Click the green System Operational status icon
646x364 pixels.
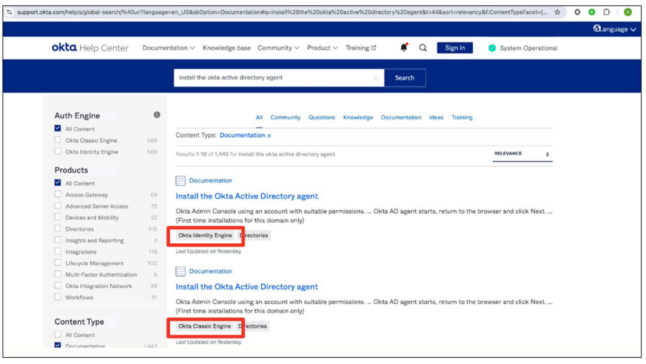coord(492,48)
